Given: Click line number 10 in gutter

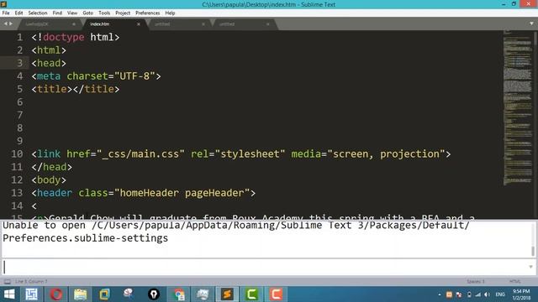Looking at the screenshot, I should 17,154.
